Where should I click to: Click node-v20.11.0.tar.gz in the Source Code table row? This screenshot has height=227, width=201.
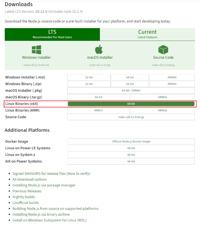[x=131, y=117]
